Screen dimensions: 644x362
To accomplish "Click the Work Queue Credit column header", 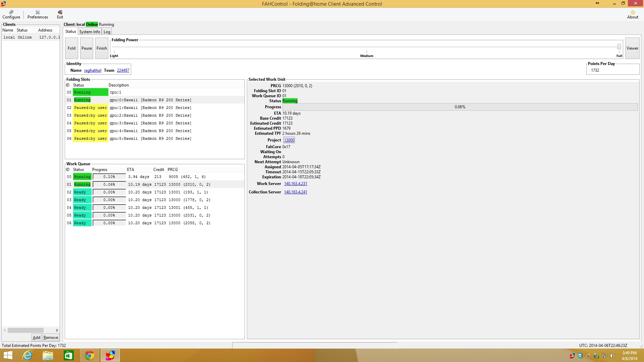I will pyautogui.click(x=159, y=170).
